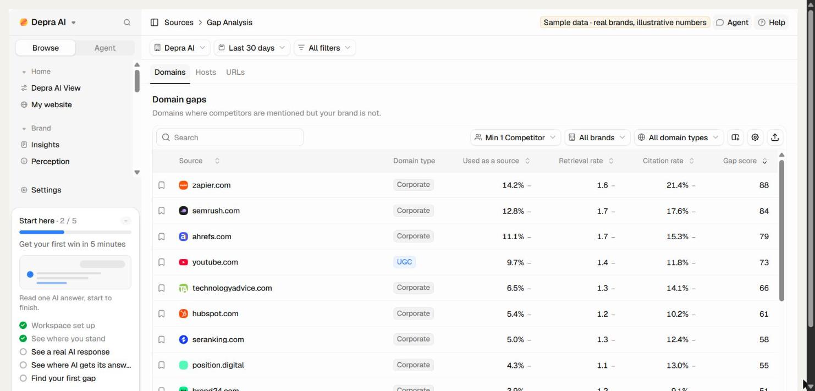This screenshot has height=391, width=815.
Task: Select 'See a real AI response' step
Action: 70,352
